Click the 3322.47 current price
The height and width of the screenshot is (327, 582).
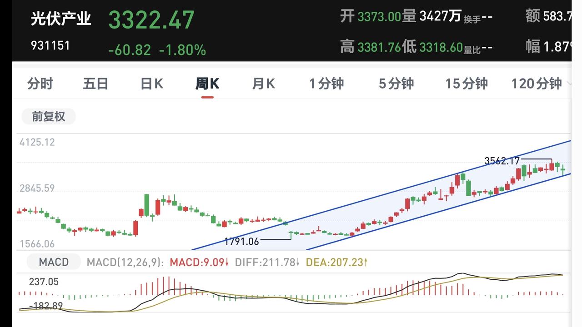[151, 20]
